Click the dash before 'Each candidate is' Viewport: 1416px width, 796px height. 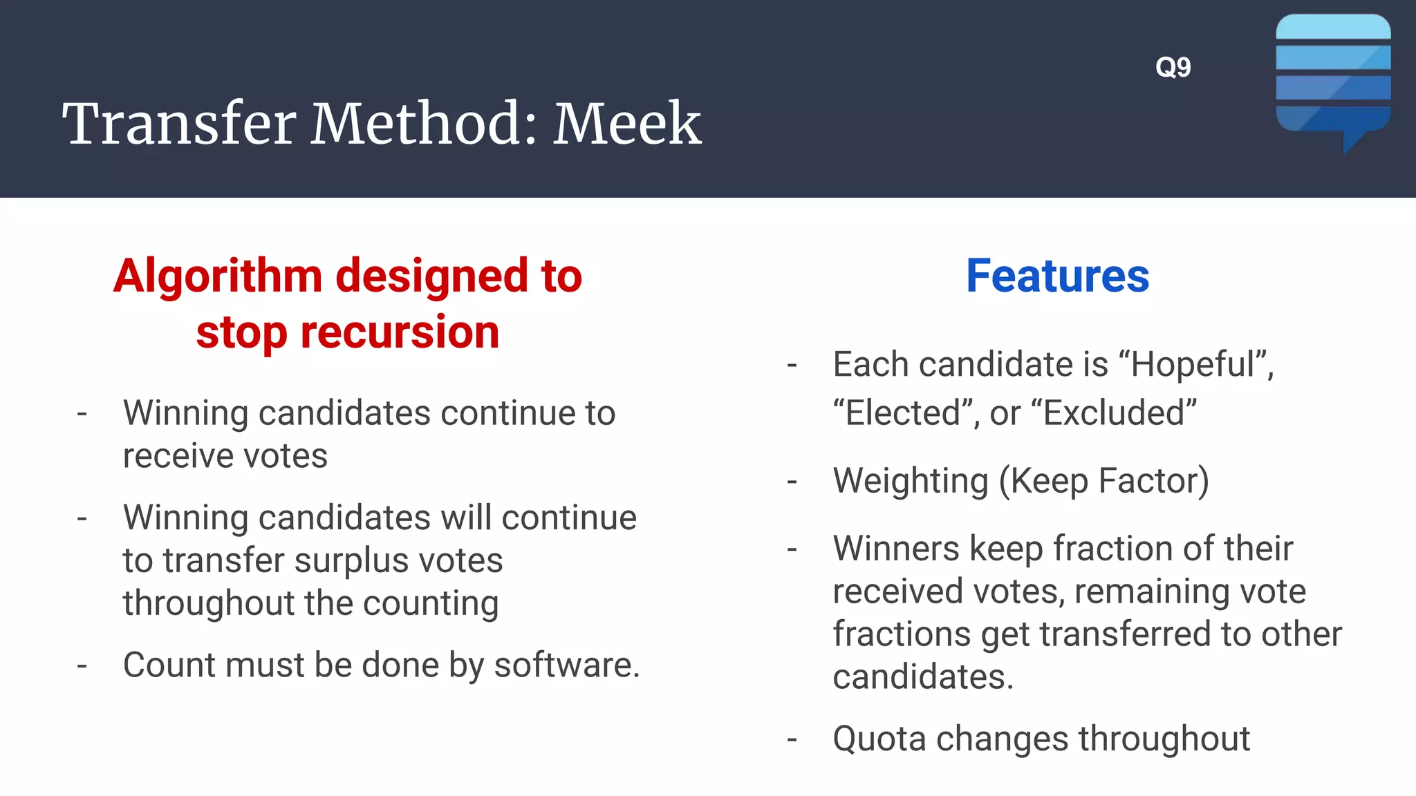tap(792, 366)
